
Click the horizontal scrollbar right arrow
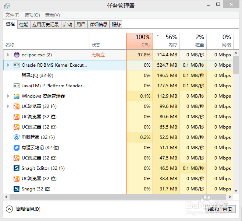click(230, 197)
